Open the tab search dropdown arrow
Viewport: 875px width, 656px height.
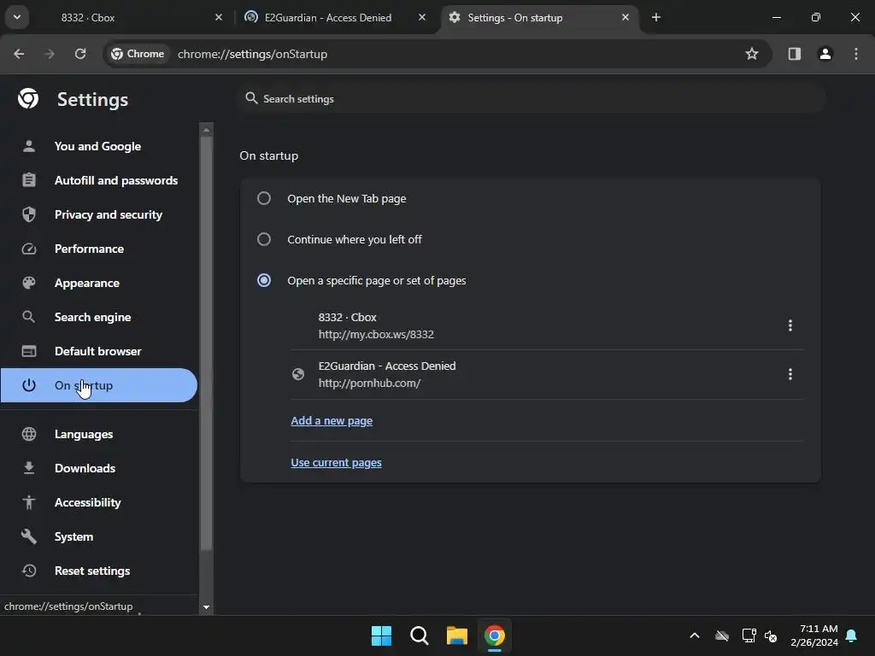17,17
